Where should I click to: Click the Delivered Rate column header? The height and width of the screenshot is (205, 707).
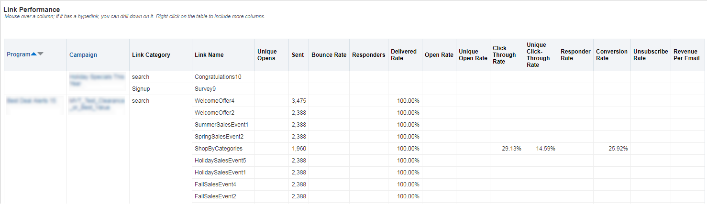point(404,55)
